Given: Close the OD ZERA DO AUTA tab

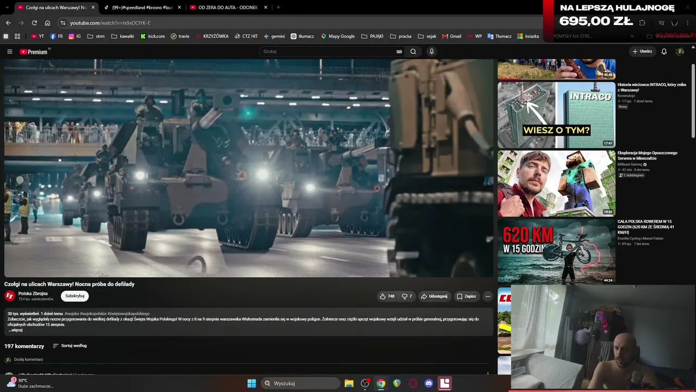Looking at the screenshot, I should click(x=265, y=8).
